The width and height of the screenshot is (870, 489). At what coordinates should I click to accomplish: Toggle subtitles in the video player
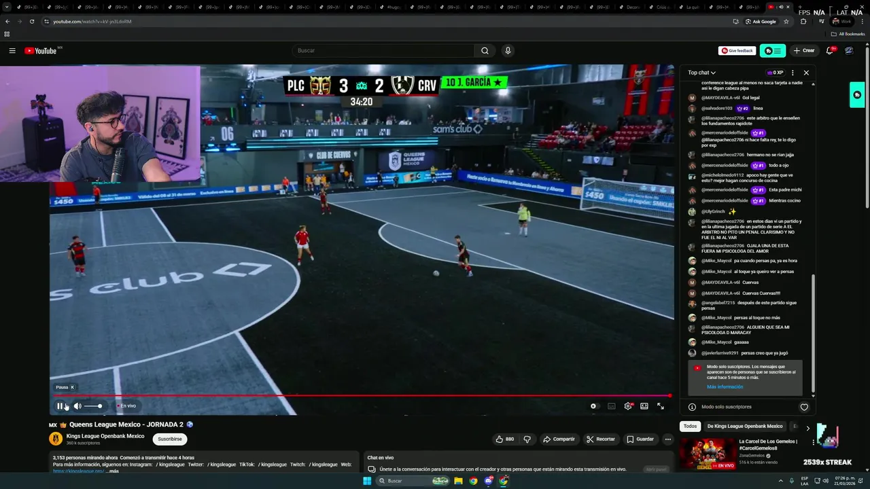point(612,406)
